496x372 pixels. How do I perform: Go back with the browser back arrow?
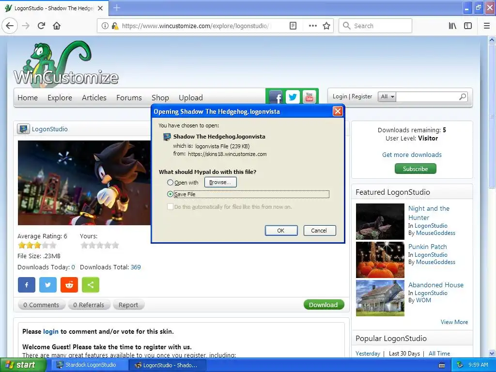[10, 26]
